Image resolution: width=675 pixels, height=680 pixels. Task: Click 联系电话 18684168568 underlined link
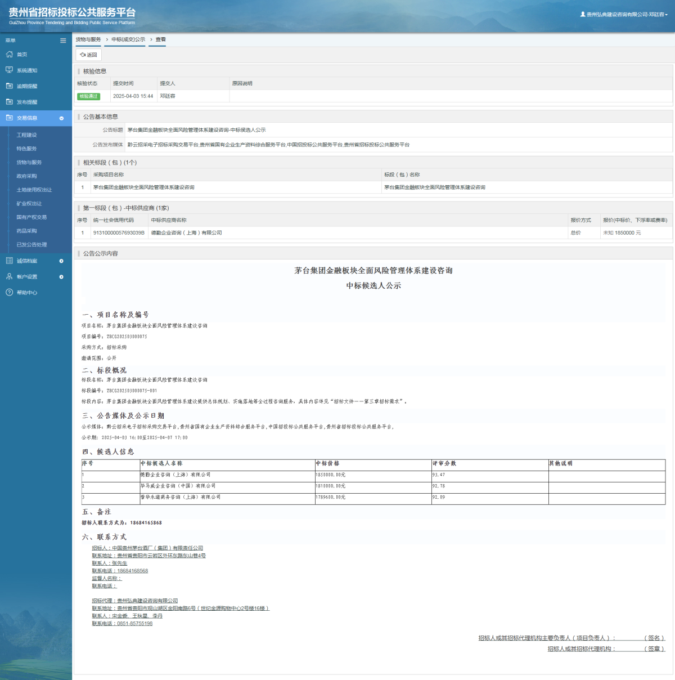(x=120, y=571)
